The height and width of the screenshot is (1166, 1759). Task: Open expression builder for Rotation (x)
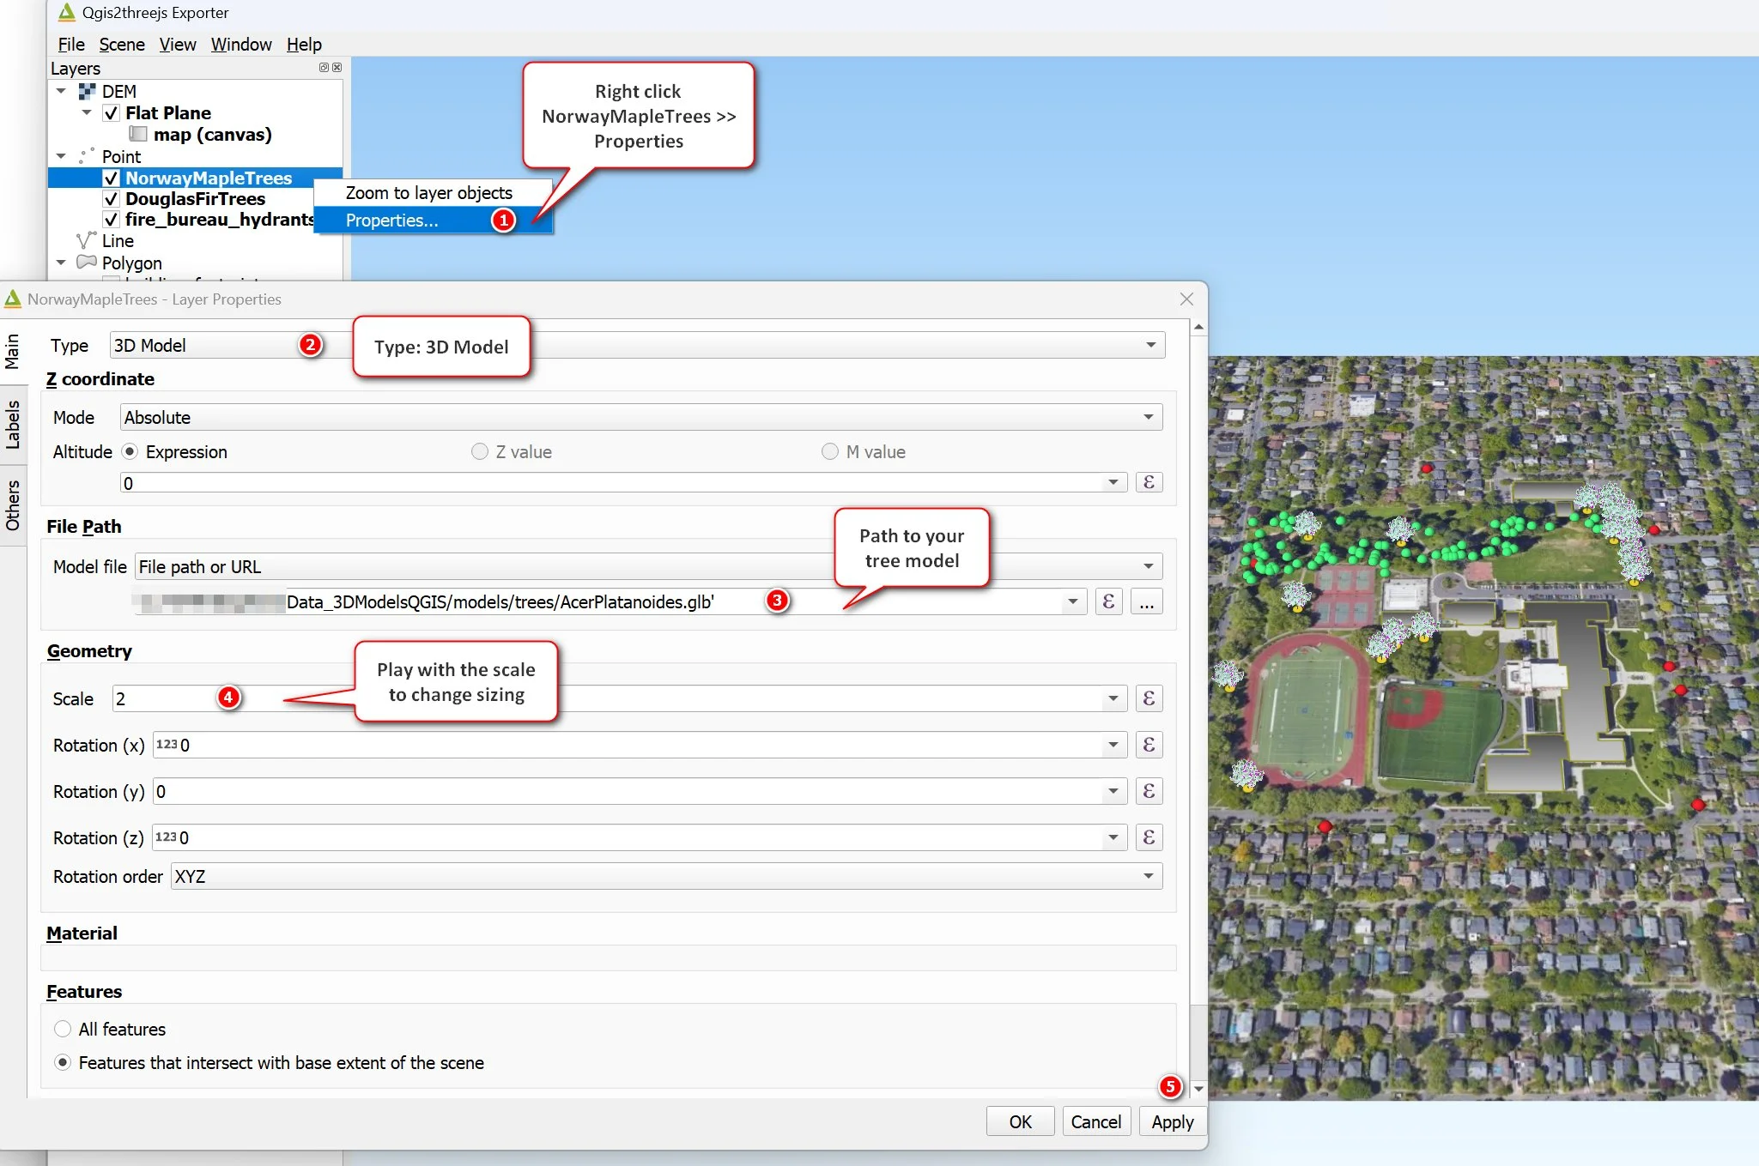pos(1149,745)
